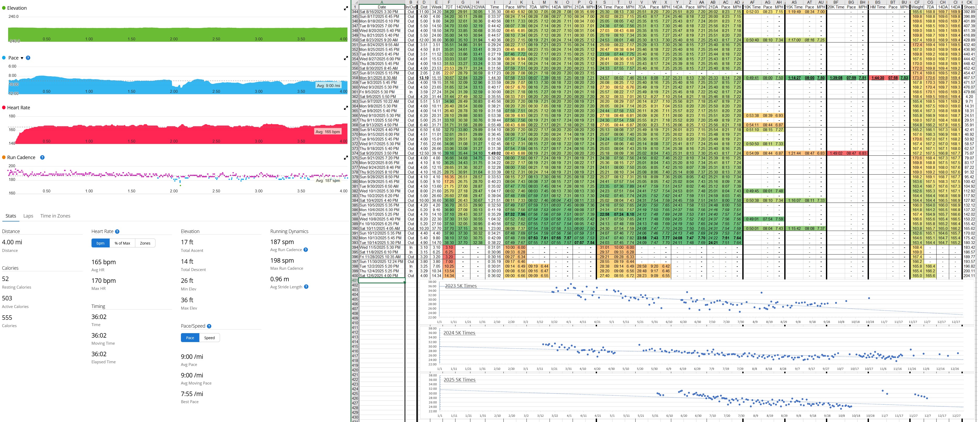The image size is (978, 422).
Task: Click the red Heart Rate legend dot
Action: point(4,108)
